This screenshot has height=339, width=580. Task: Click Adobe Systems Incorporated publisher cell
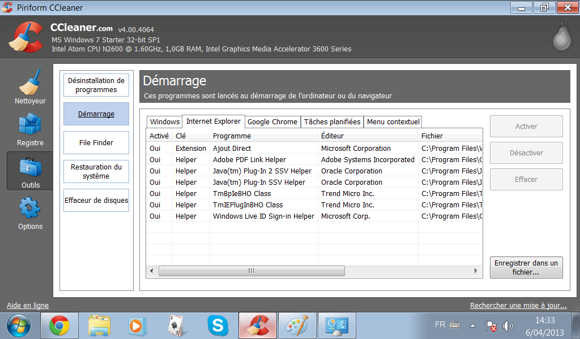tap(368, 160)
